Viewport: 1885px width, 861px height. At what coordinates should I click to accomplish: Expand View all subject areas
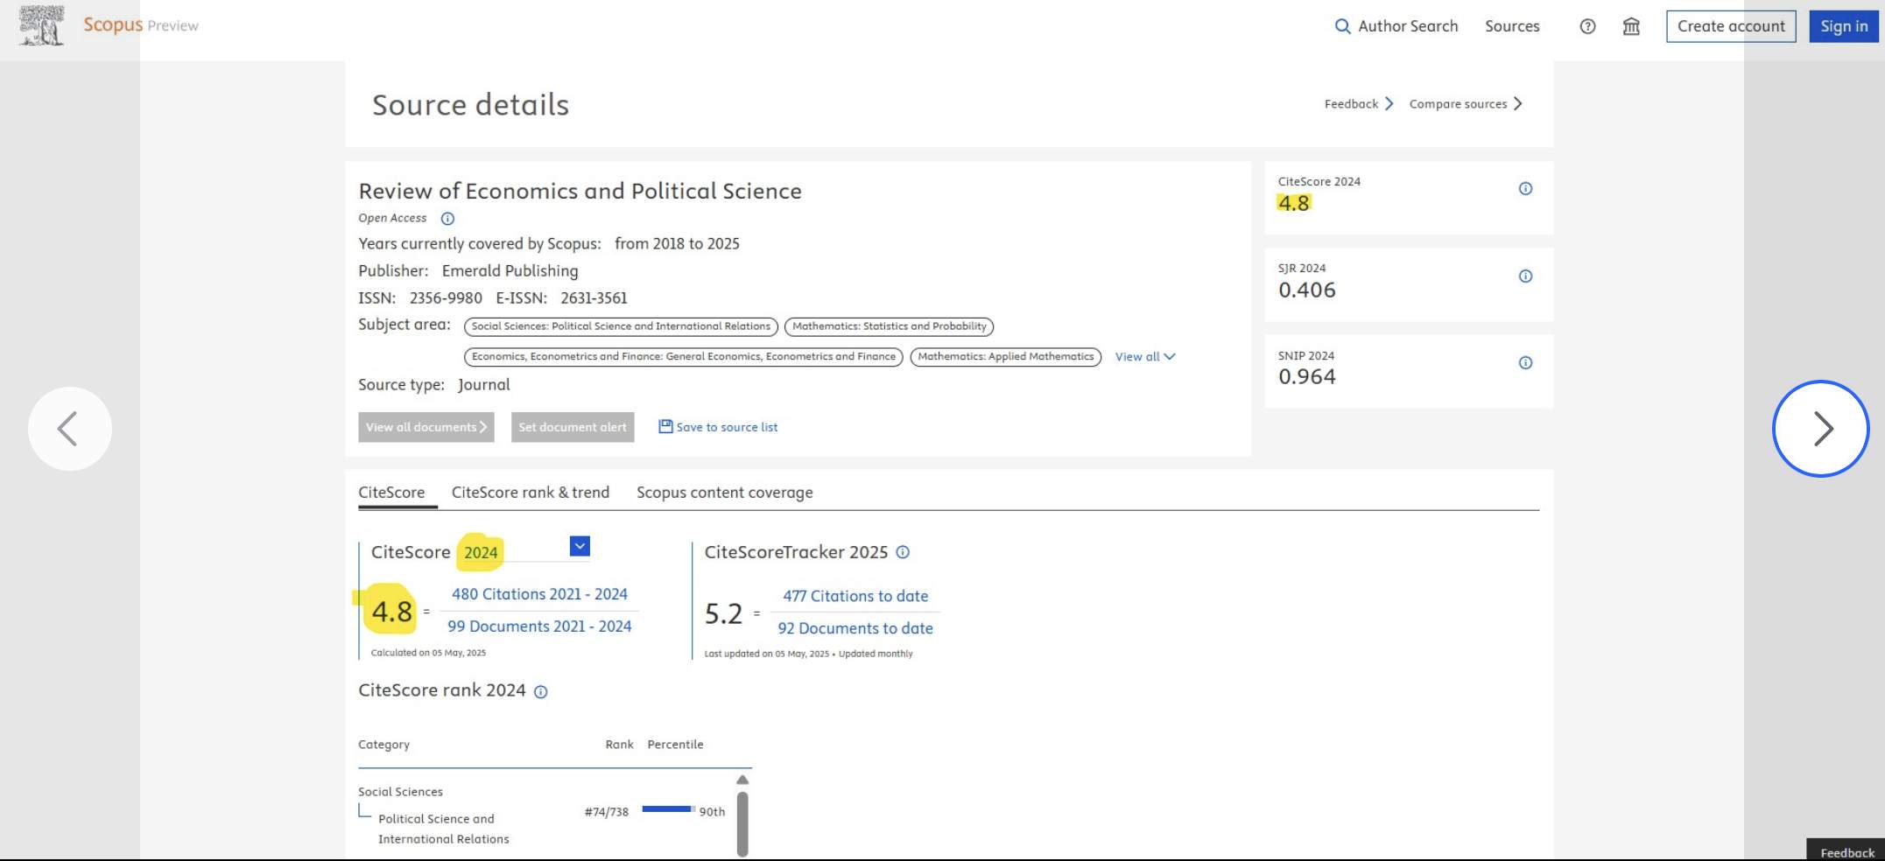[1145, 357]
